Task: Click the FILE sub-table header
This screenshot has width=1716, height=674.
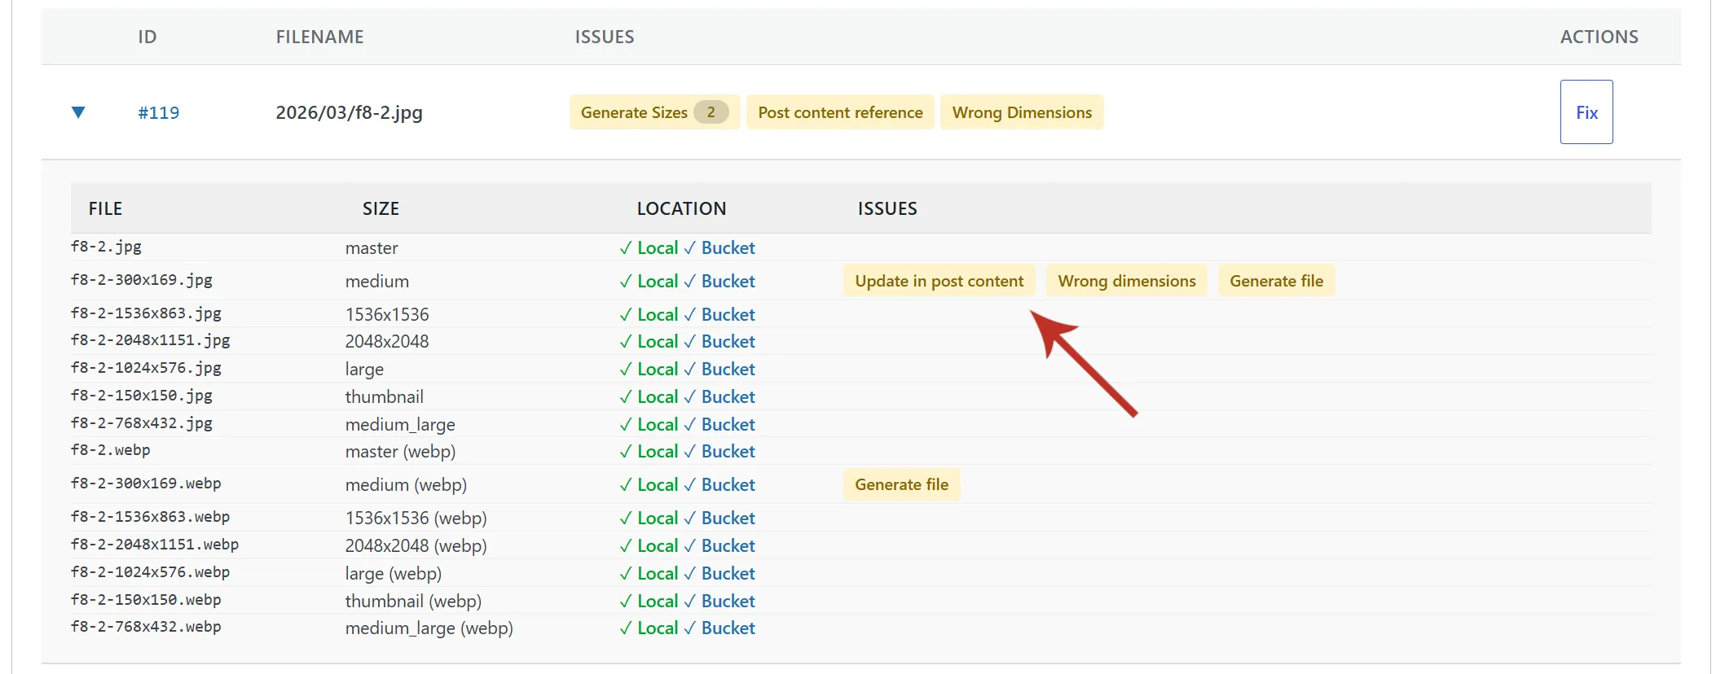Action: click(105, 208)
